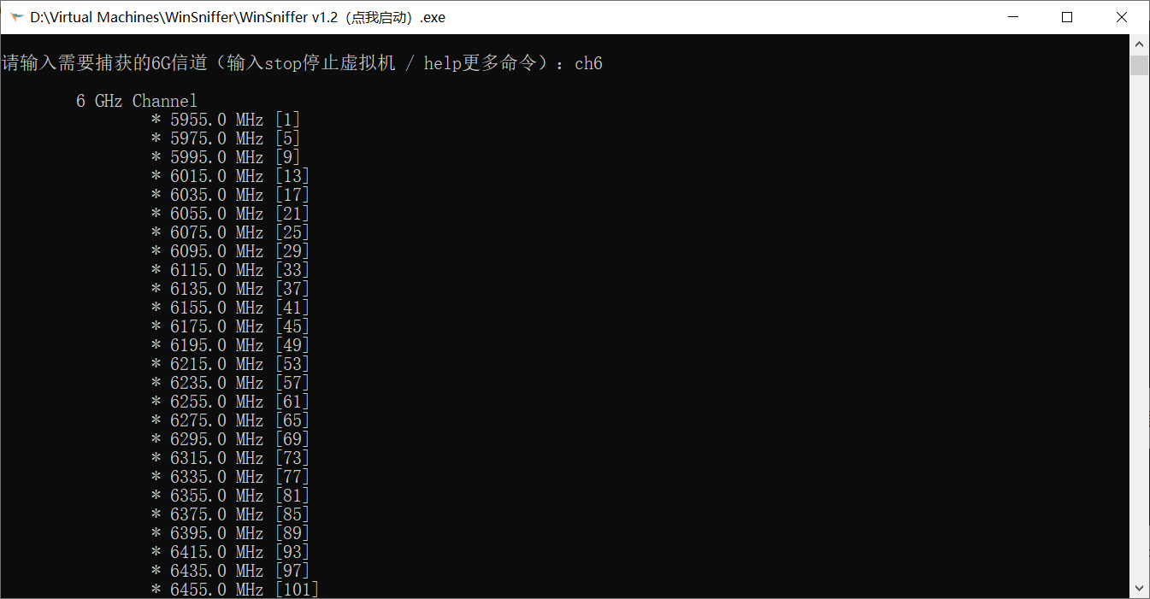1150x599 pixels.
Task: Click the 6015.0 MHz [13] channel entry
Action: tap(230, 176)
